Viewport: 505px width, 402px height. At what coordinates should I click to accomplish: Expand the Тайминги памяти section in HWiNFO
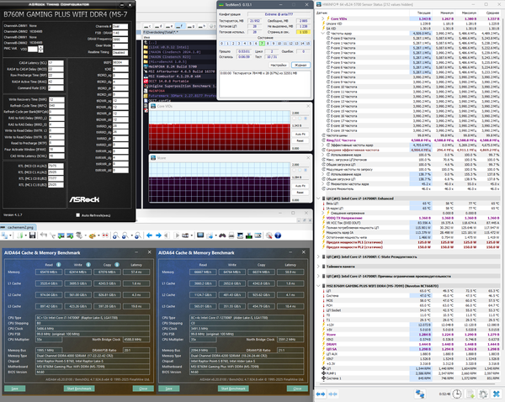coord(318,266)
